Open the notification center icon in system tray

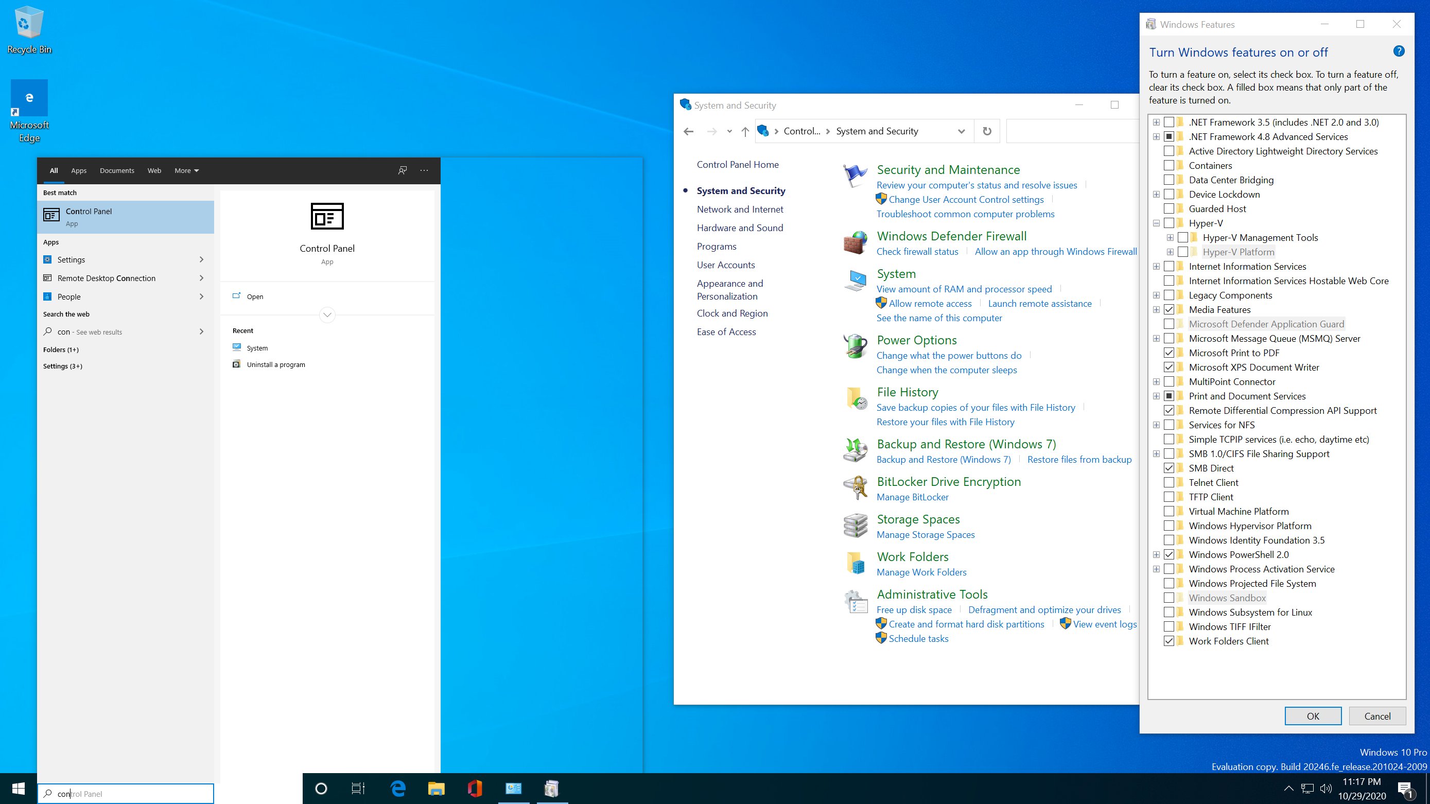coord(1406,789)
